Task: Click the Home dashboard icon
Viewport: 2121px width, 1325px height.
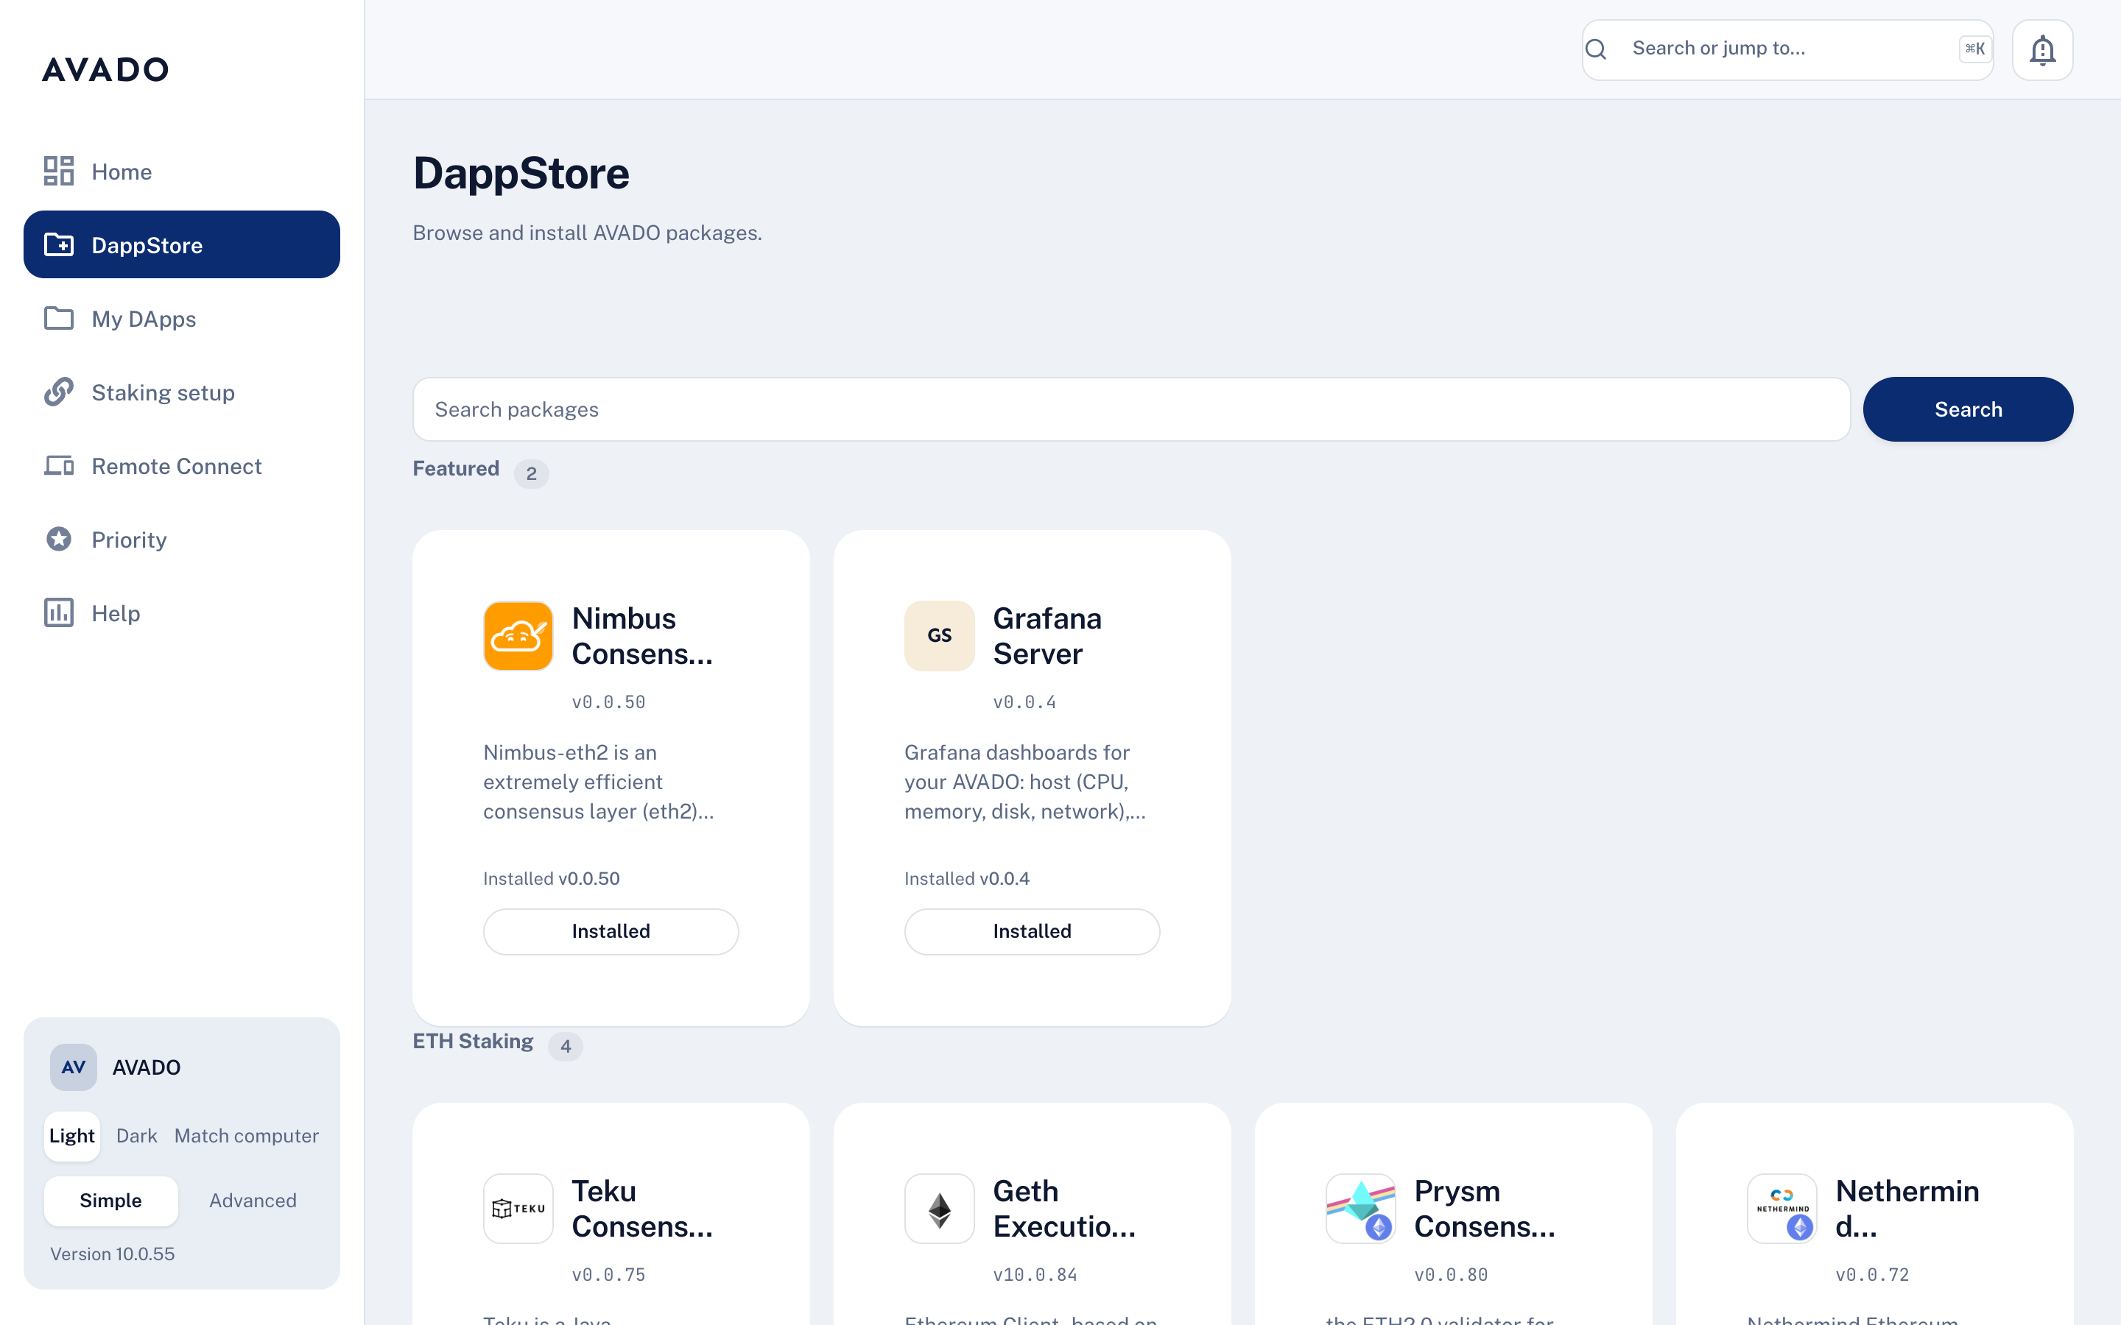Action: click(59, 171)
